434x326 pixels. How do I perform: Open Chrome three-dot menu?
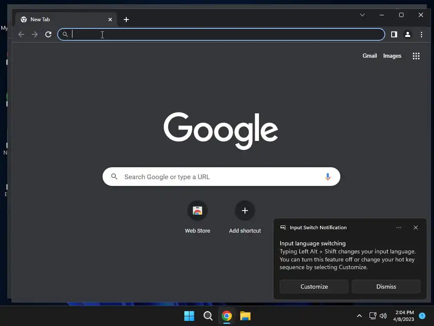pyautogui.click(x=421, y=34)
